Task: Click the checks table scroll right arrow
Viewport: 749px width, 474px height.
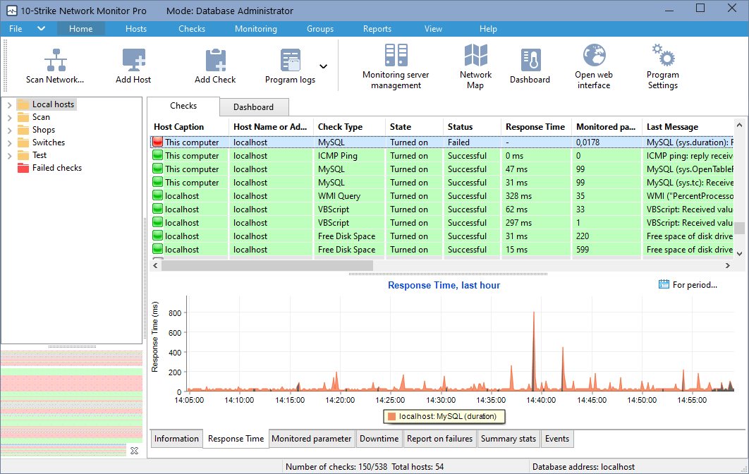Action: tap(728, 265)
